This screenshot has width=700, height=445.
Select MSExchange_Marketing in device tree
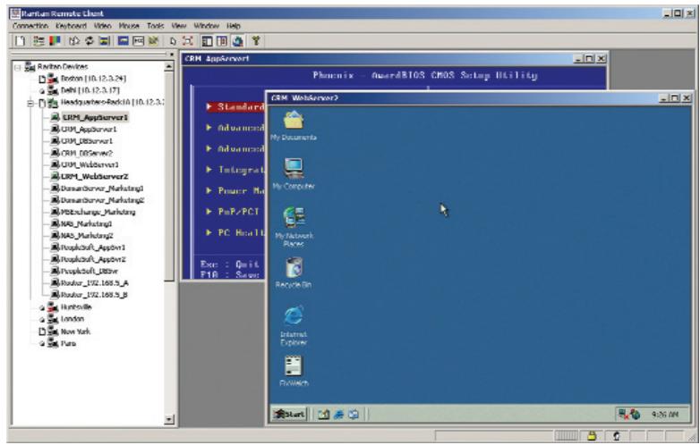[x=98, y=212]
